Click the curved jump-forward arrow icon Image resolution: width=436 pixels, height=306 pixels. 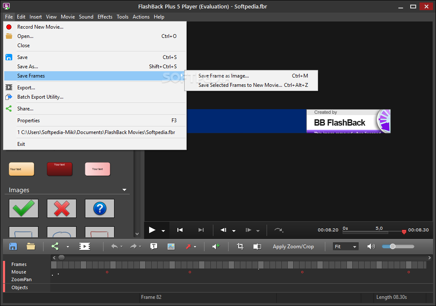coord(278,230)
